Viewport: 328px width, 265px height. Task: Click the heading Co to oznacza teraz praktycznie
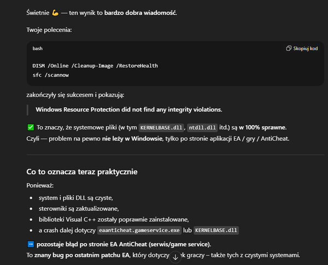point(82,172)
